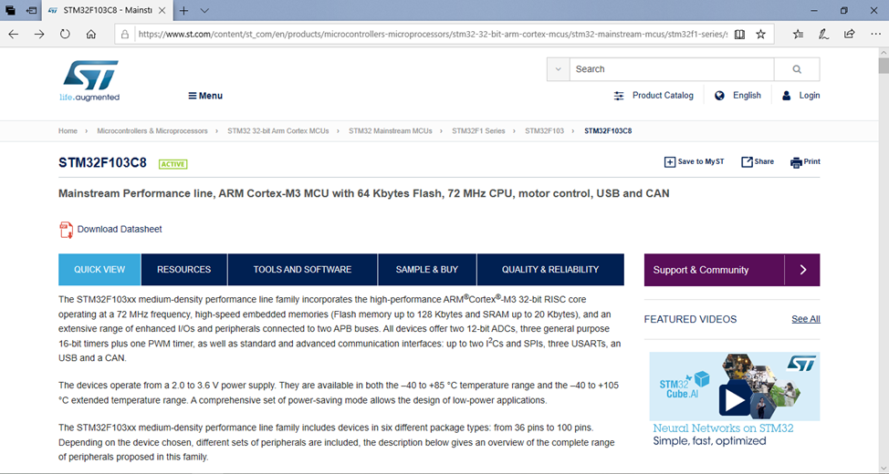The width and height of the screenshot is (889, 474).
Task: Open the hamburger Menu
Action: pyautogui.click(x=205, y=96)
